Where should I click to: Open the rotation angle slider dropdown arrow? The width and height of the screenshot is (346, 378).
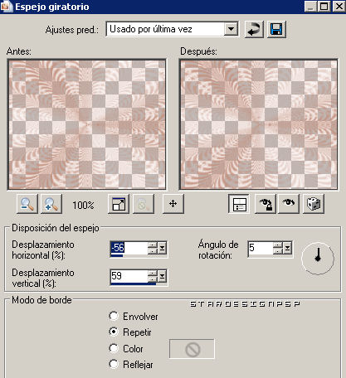(288, 248)
